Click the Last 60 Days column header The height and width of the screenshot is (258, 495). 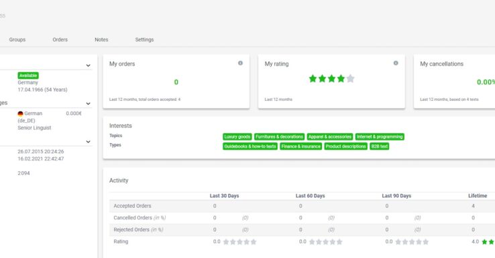[311, 196]
